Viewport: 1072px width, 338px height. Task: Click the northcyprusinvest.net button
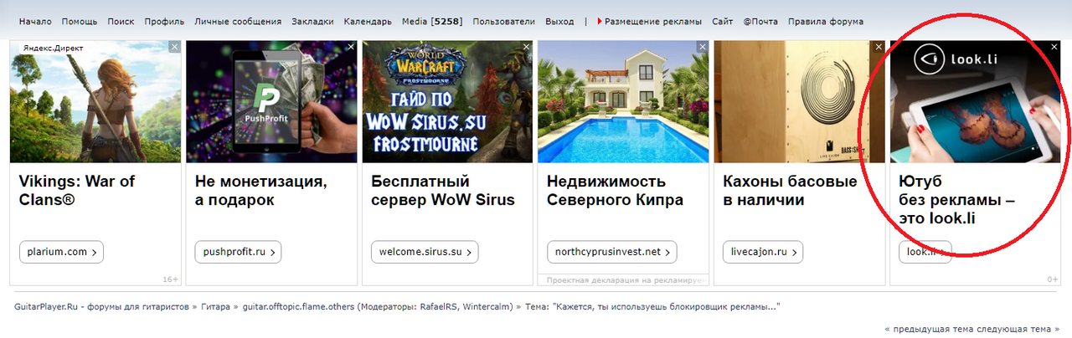pos(612,252)
